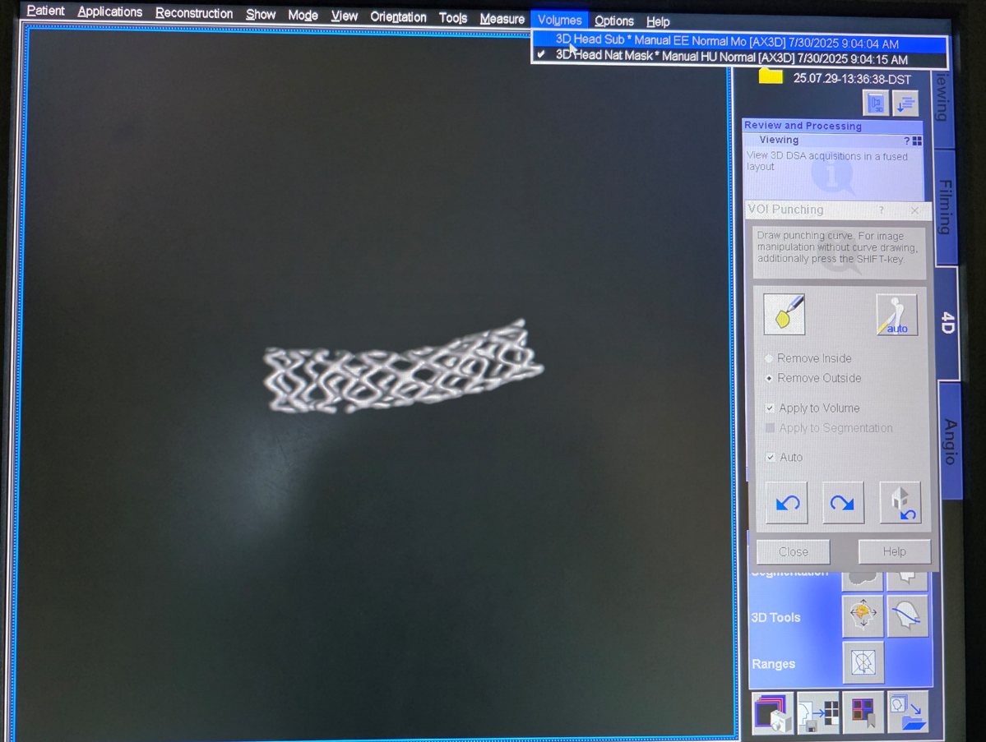
Task: Reset the volume to its original state
Action: pyautogui.click(x=900, y=502)
